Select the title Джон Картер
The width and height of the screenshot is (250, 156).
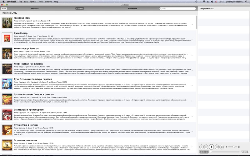(x=21, y=33)
